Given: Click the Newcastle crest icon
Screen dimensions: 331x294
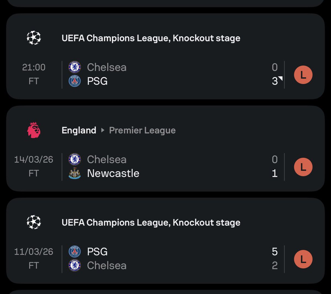Looking at the screenshot, I should click(74, 173).
